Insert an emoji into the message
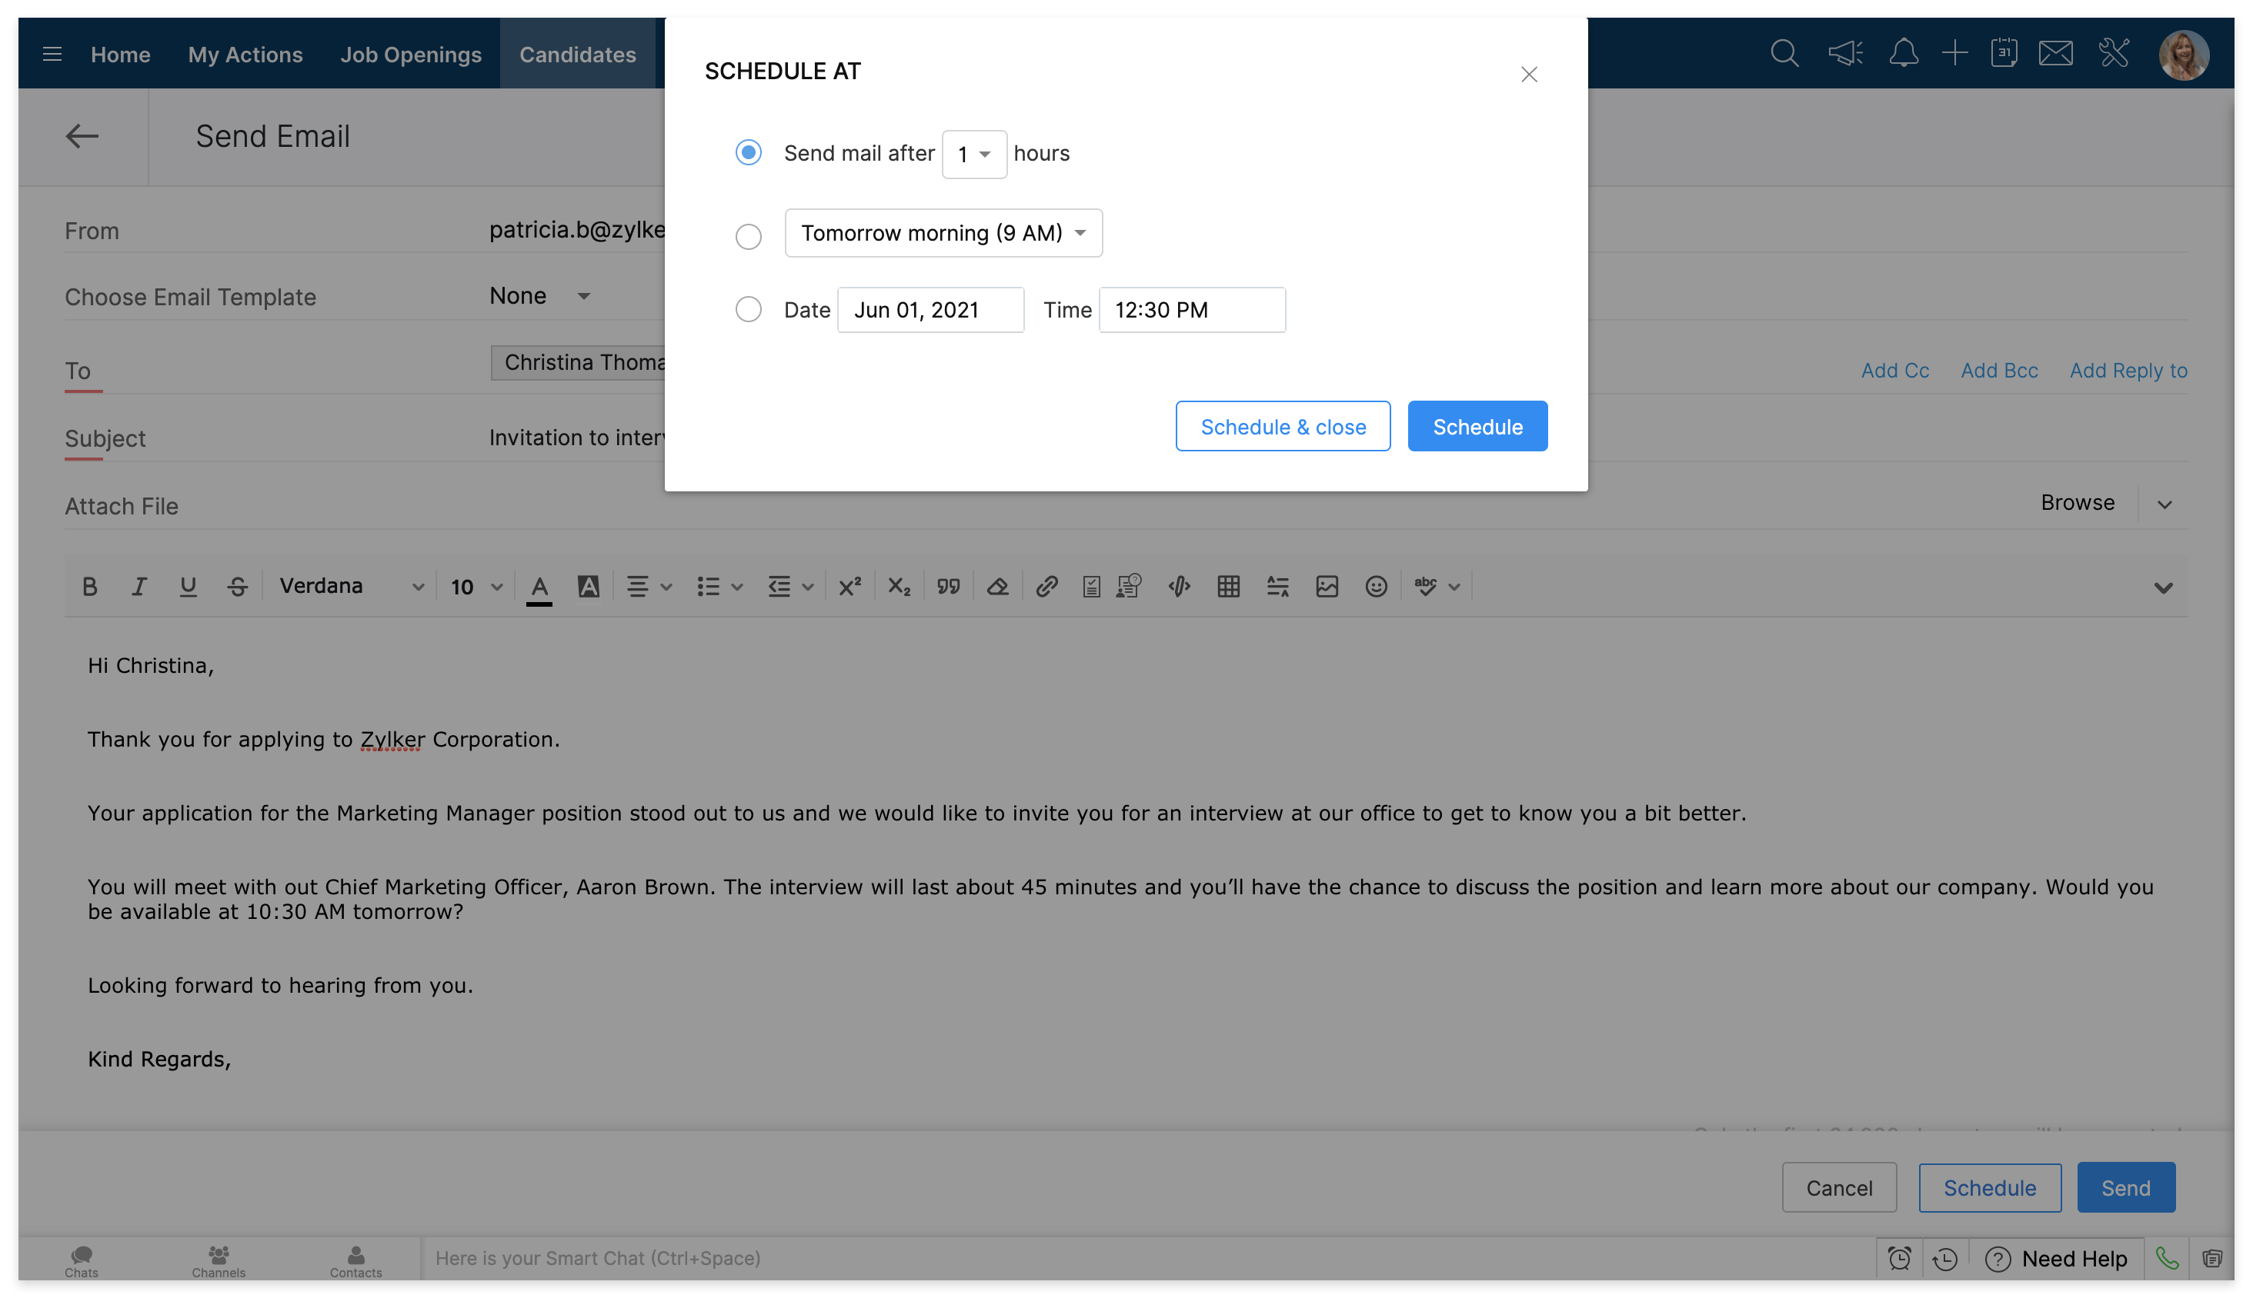The height and width of the screenshot is (1298, 2253). coord(1375,586)
